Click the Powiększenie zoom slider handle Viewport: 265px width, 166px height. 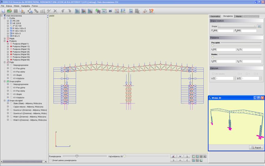pyautogui.click(x=77, y=156)
